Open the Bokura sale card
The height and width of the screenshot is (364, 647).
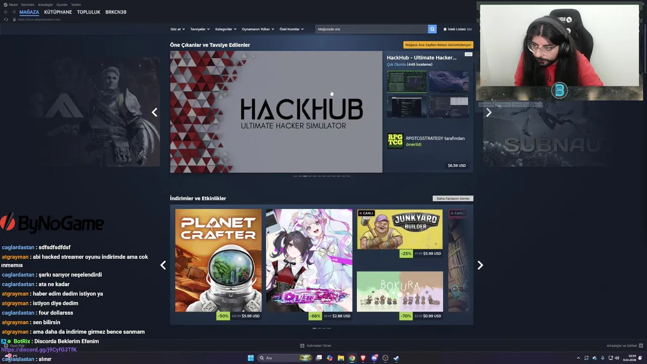click(x=400, y=292)
